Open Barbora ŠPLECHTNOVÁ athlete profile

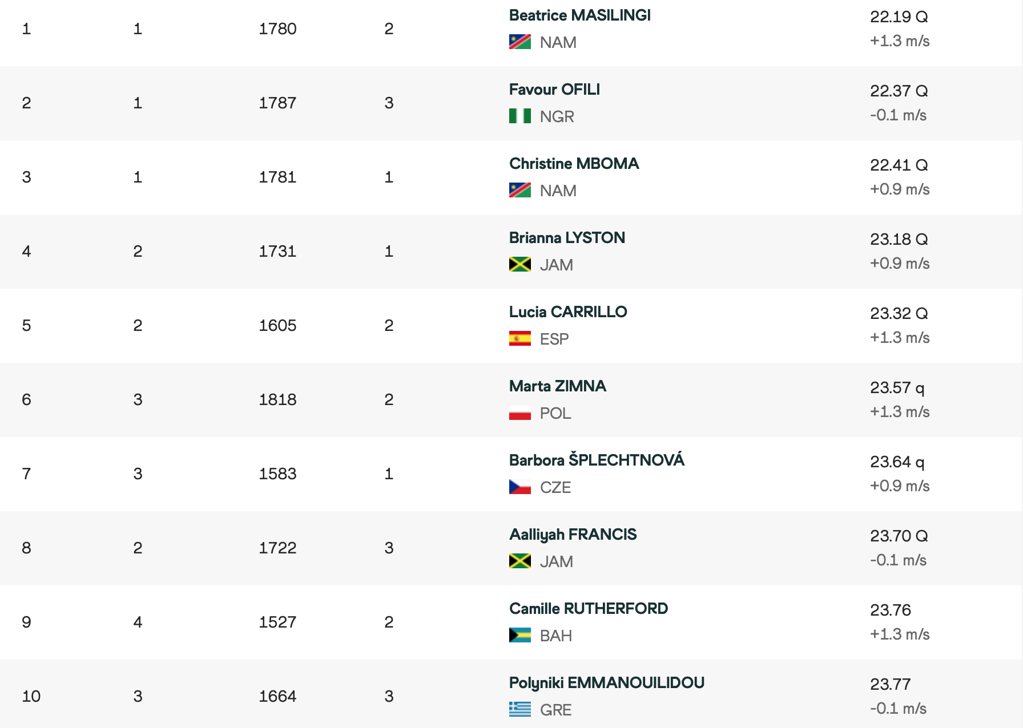tap(597, 460)
